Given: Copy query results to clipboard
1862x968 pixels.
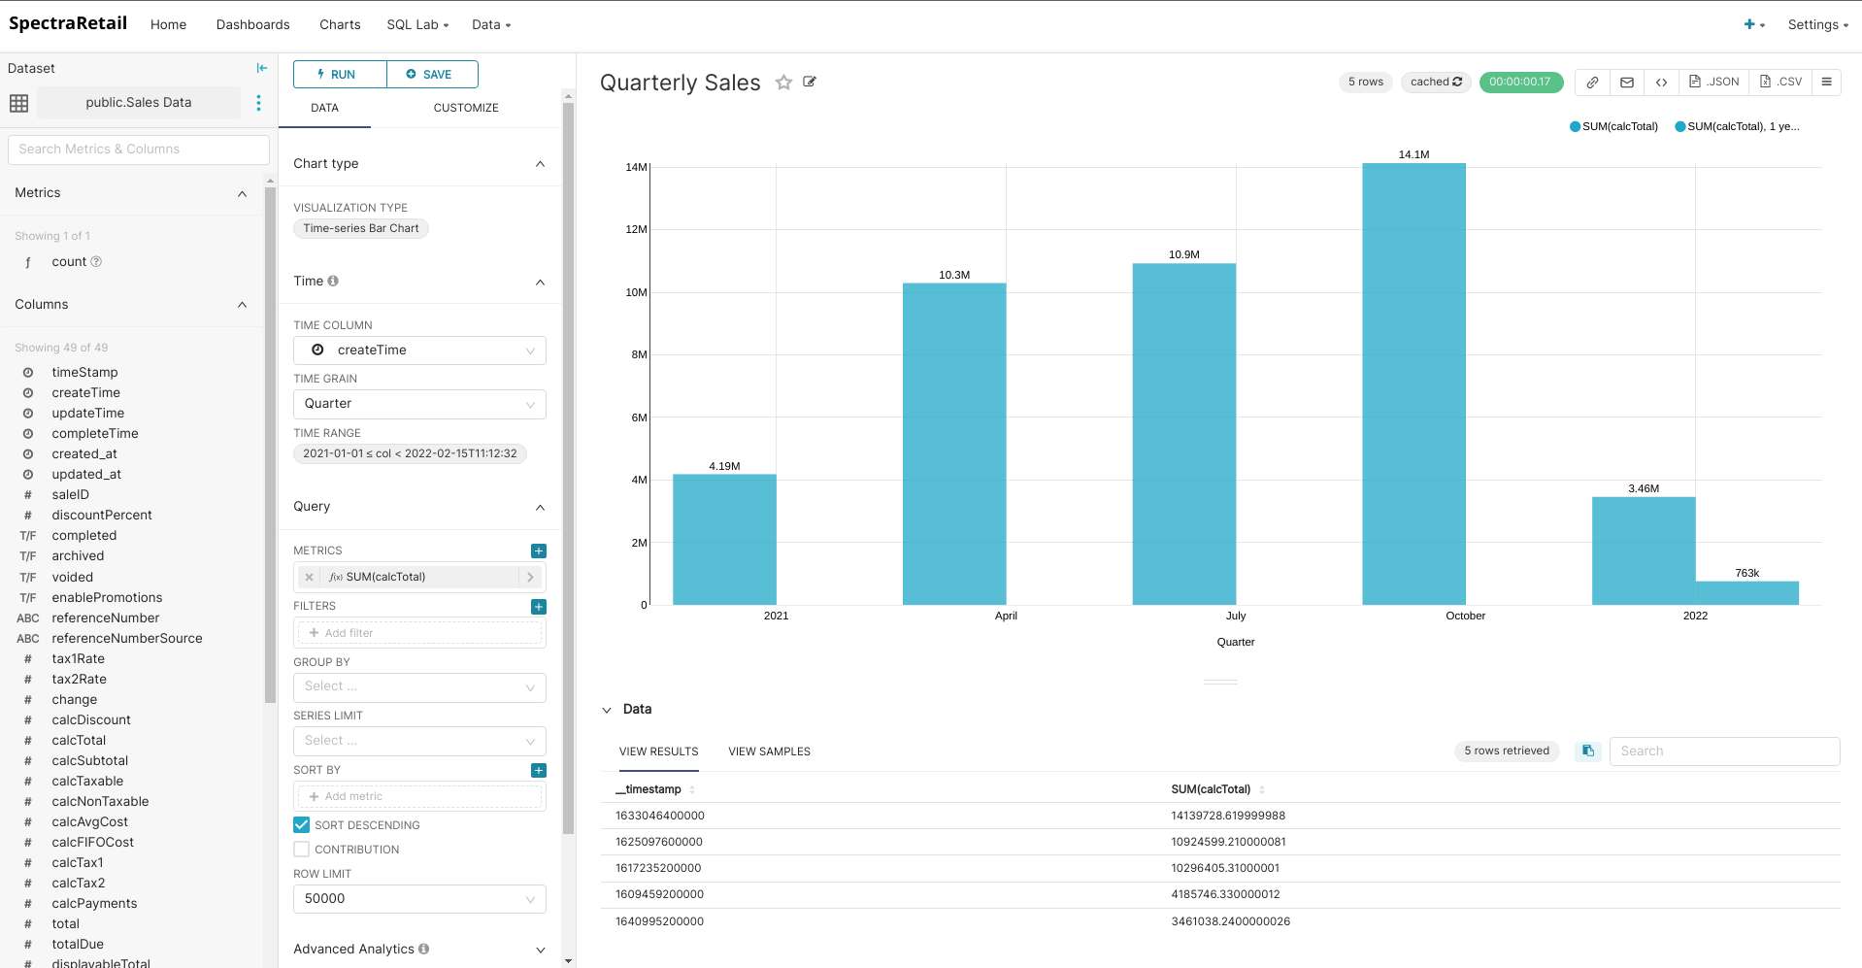Looking at the screenshot, I should coord(1588,751).
